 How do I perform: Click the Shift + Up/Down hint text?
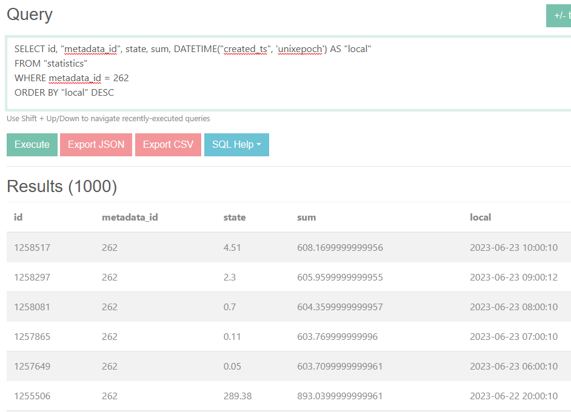tap(108, 119)
